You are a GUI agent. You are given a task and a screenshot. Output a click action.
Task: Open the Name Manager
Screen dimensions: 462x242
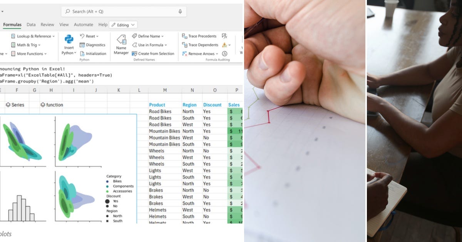point(121,45)
